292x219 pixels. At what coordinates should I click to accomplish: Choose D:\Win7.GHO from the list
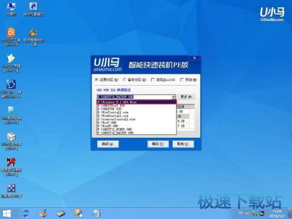[136, 123]
